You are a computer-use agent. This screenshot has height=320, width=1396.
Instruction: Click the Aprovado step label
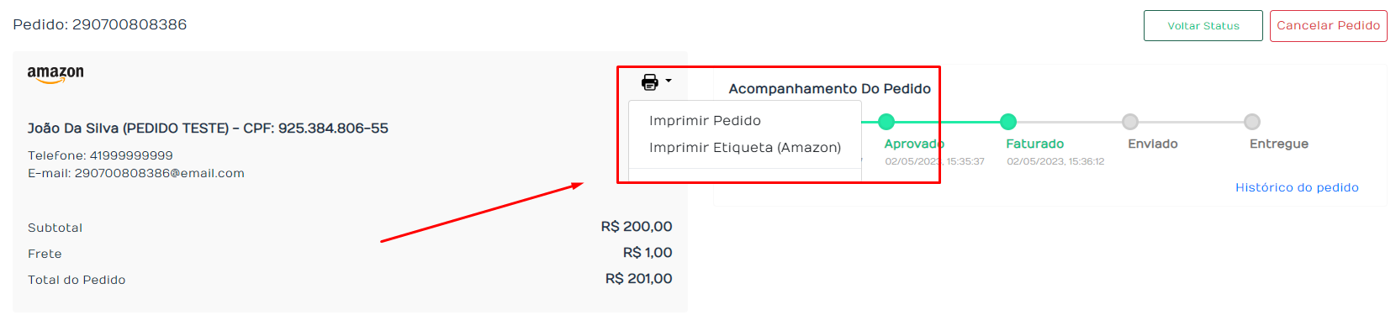[914, 144]
